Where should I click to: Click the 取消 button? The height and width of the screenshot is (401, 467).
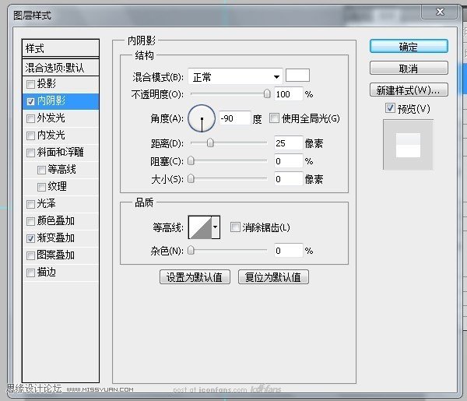coord(409,69)
